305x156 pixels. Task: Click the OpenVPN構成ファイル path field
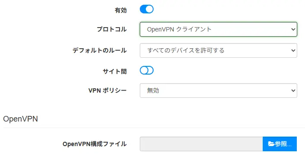click(x=201, y=144)
